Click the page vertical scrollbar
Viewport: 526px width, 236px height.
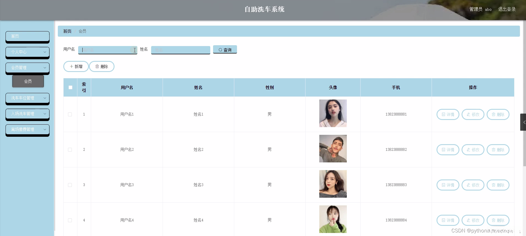pos(524,93)
